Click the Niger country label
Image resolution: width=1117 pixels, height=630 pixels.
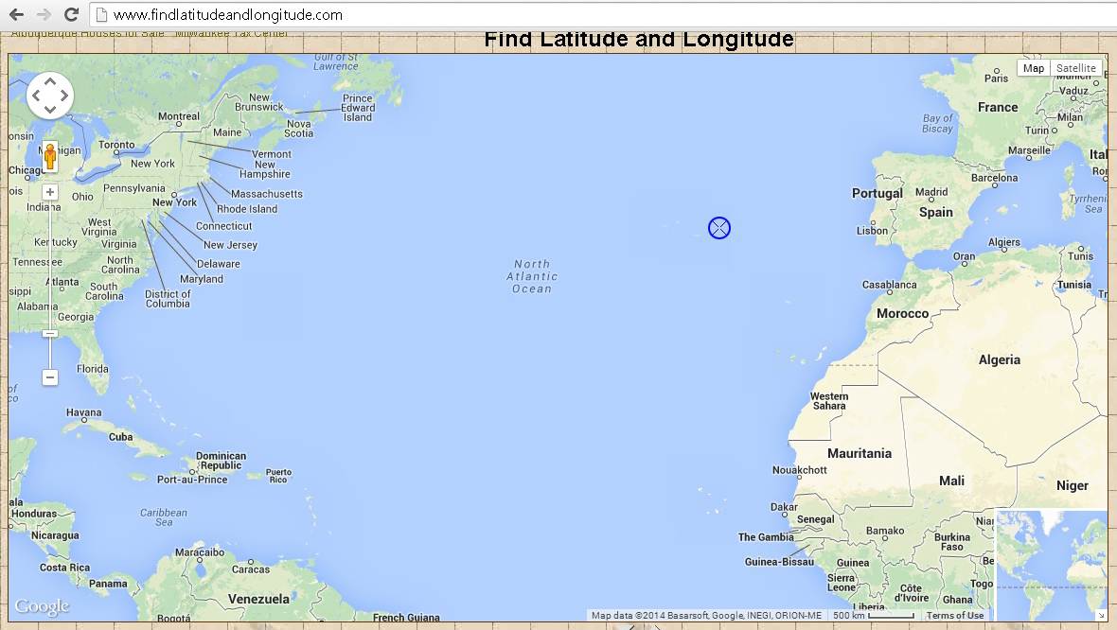coord(1073,485)
